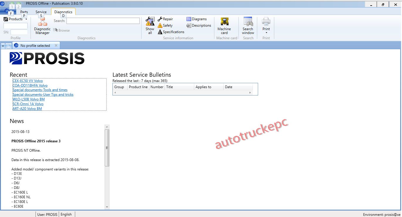Open Descriptions service information
Screen dimensions: 402x217
click(x=199, y=25)
